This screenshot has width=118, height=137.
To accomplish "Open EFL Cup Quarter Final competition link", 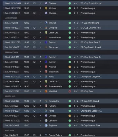I will 91,28.
